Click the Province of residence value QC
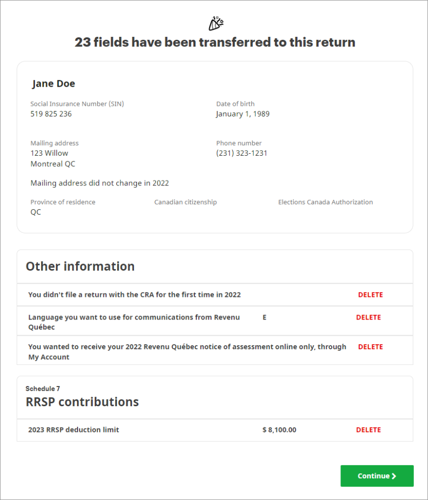This screenshot has width=428, height=500. 36,212
